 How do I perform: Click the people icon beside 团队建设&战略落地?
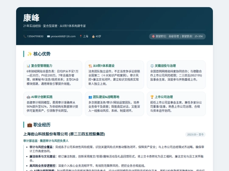tap(90, 97)
